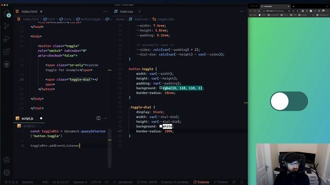The width and height of the screenshot is (330, 185).
Task: Click the browser reload button
Action: tap(259, 11)
